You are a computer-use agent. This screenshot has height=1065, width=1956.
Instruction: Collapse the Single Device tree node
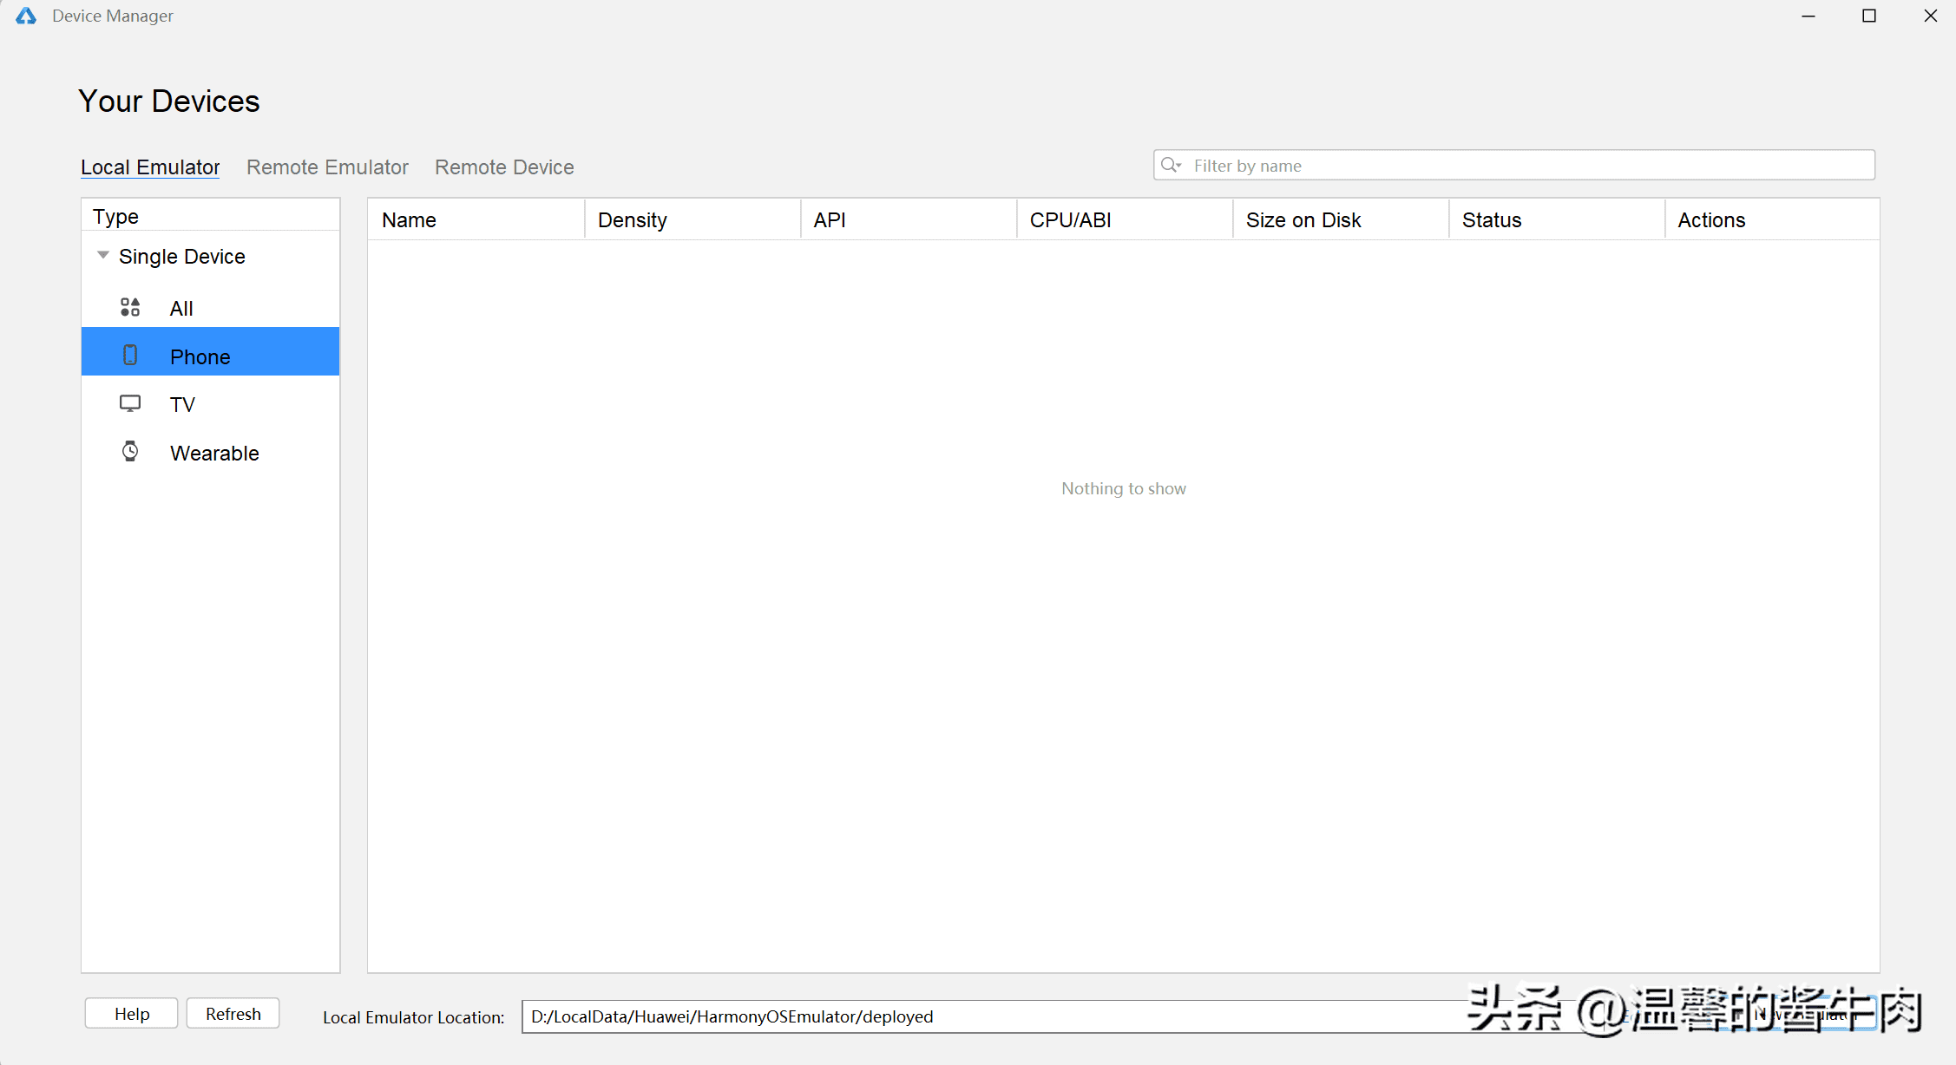point(103,256)
